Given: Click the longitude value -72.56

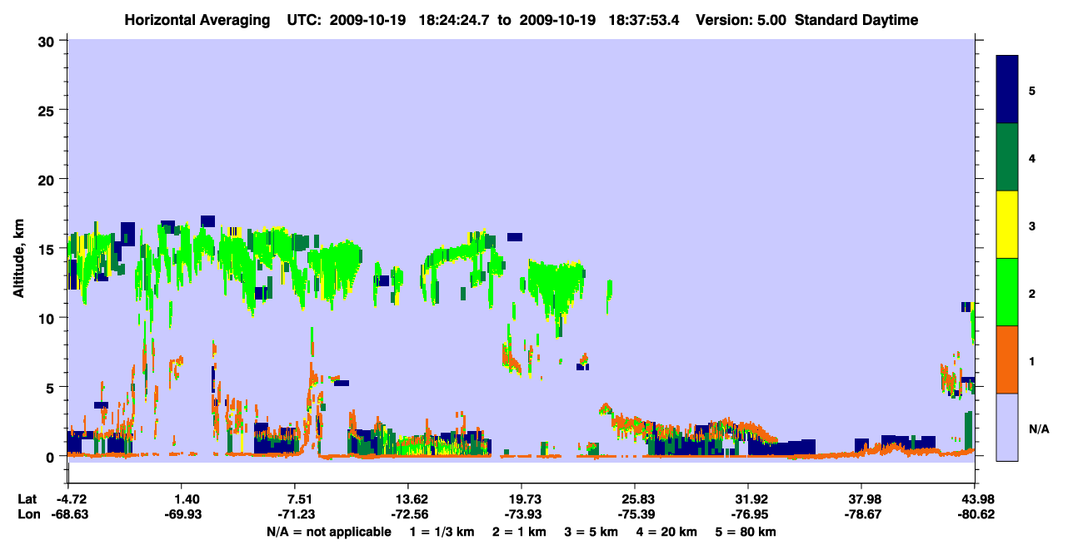Looking at the screenshot, I should click(409, 514).
